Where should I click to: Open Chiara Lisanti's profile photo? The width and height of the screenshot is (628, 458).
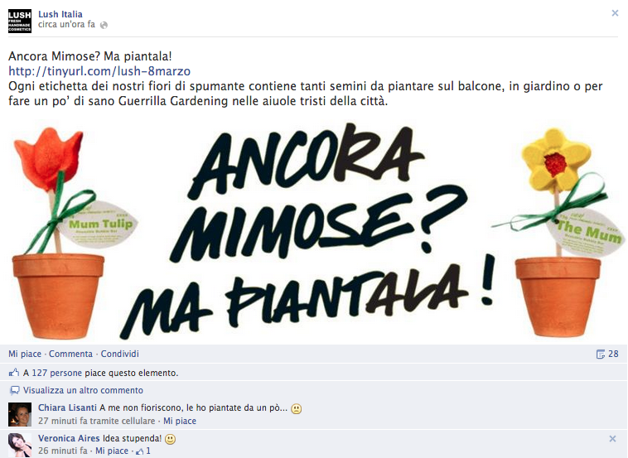20,414
